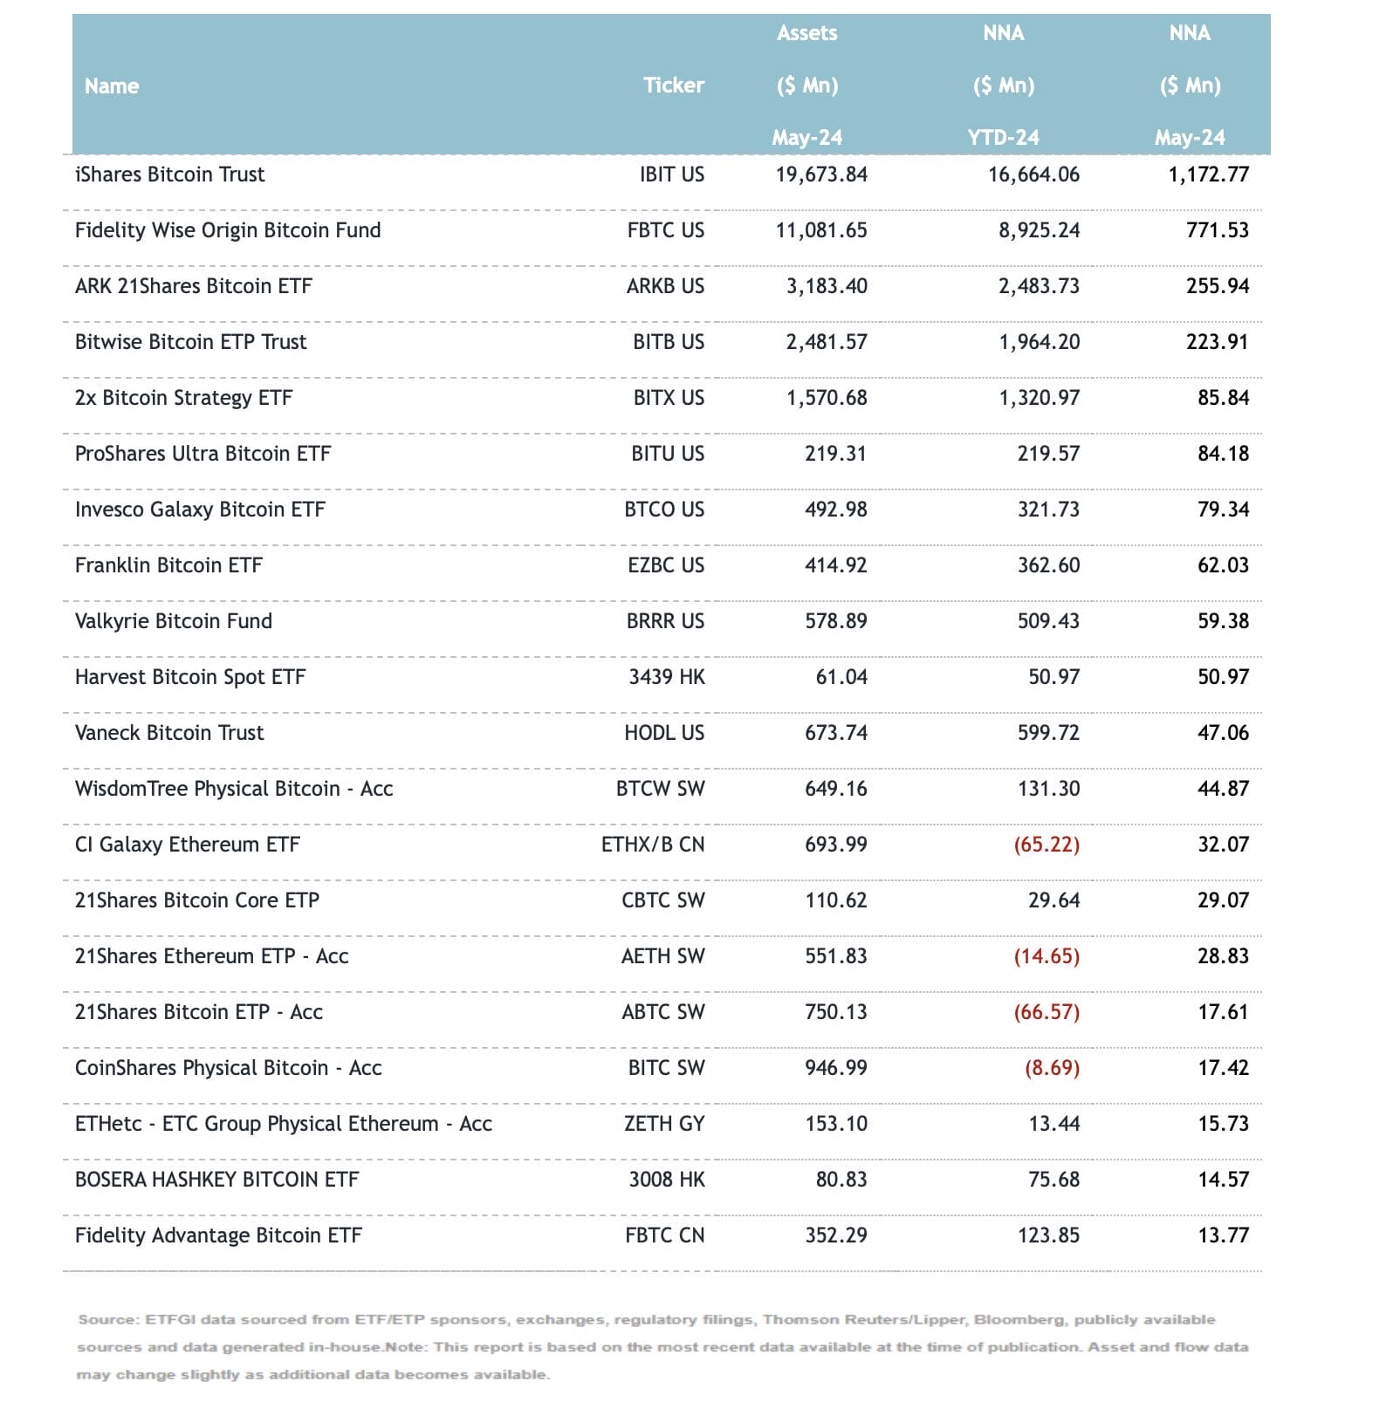Click the FBTC CN ticker
This screenshot has width=1393, height=1403.
pyautogui.click(x=665, y=1235)
